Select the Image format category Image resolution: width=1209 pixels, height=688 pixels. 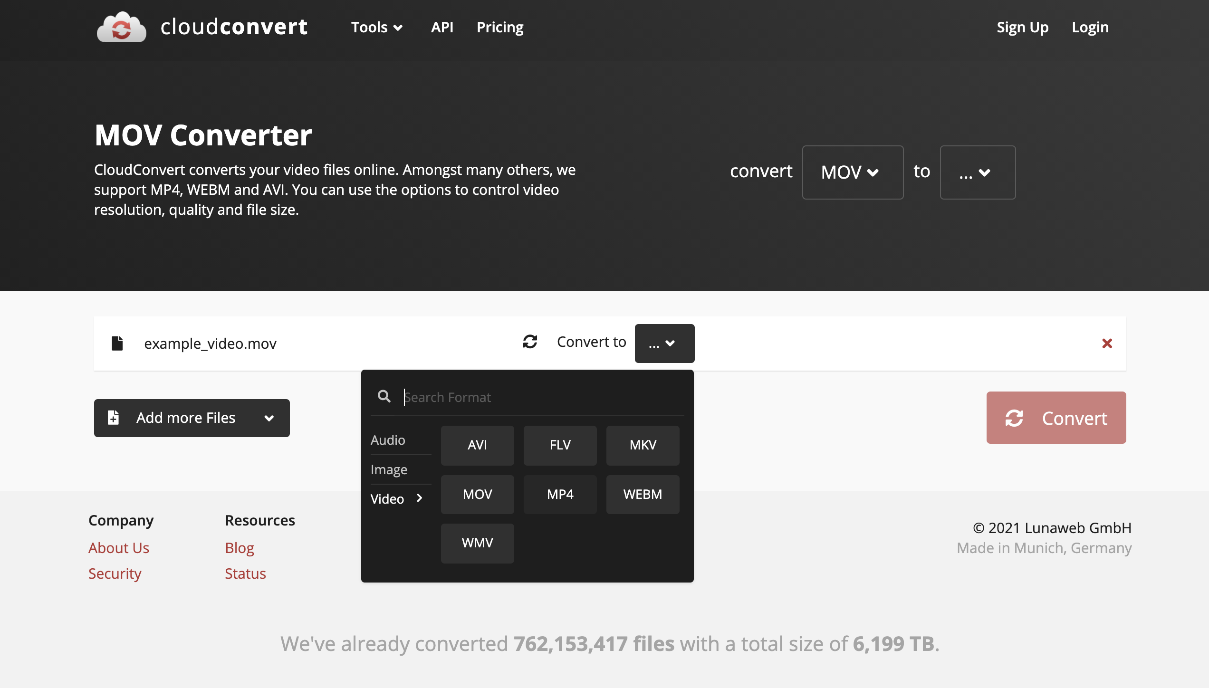click(389, 469)
